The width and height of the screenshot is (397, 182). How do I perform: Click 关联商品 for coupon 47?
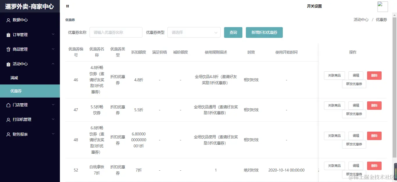(x=334, y=105)
